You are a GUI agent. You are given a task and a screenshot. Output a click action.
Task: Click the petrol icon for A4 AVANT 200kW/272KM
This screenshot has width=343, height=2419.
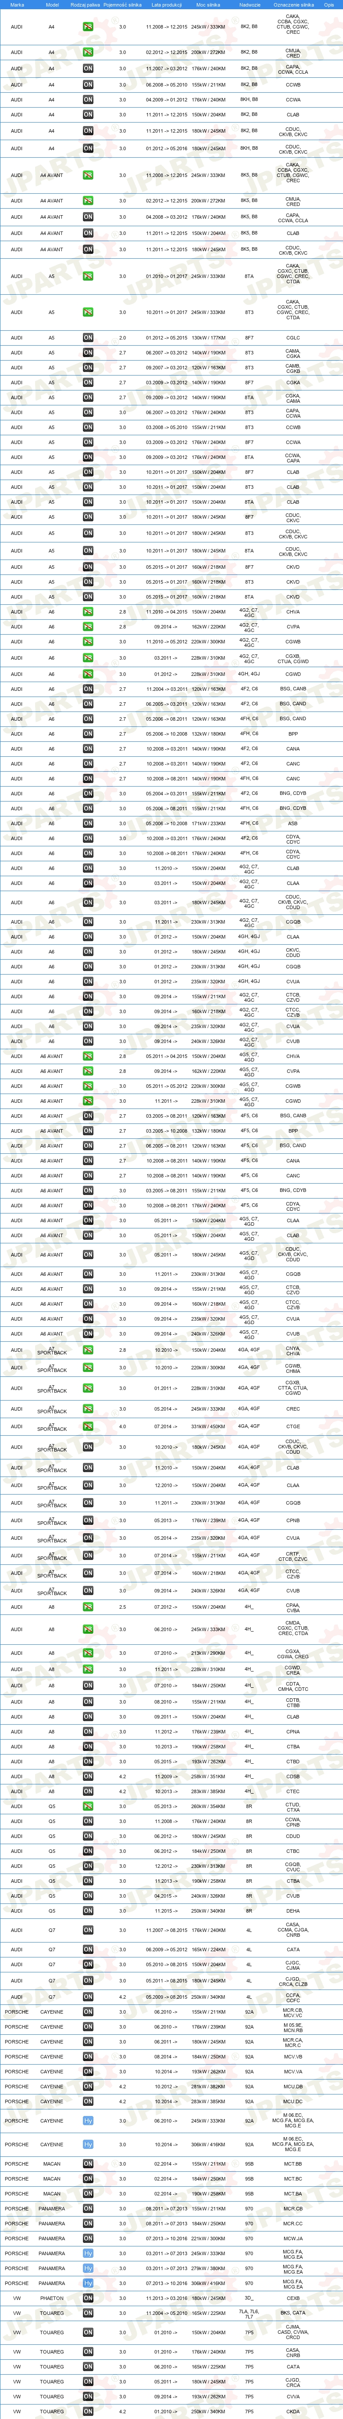tap(88, 201)
